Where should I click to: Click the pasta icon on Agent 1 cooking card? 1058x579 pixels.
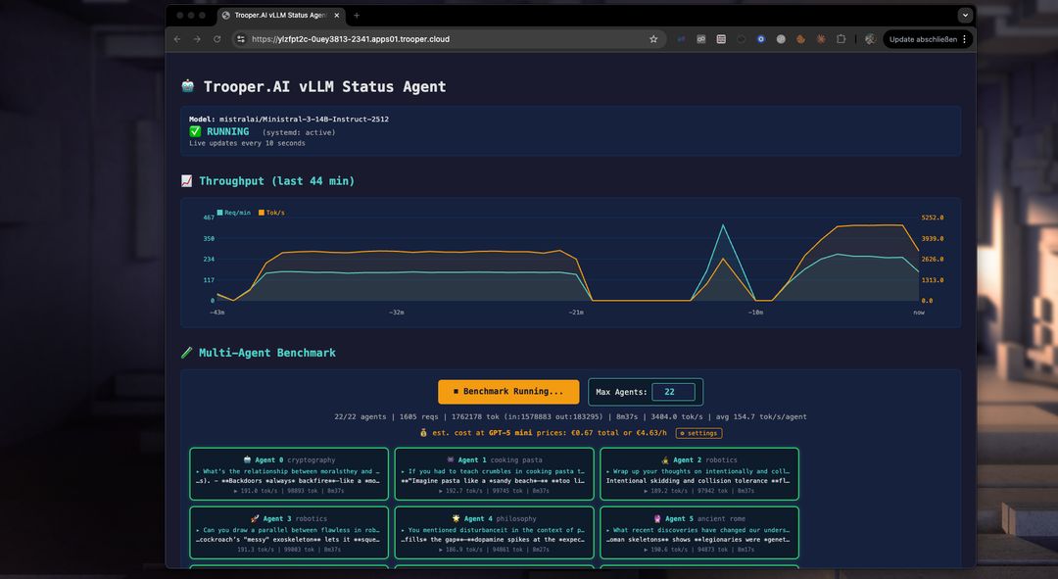(x=450, y=459)
